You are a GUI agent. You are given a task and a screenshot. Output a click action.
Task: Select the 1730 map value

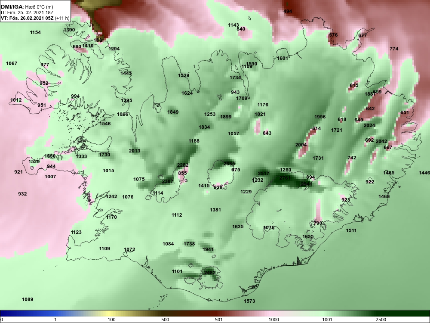pyautogui.click(x=104, y=155)
